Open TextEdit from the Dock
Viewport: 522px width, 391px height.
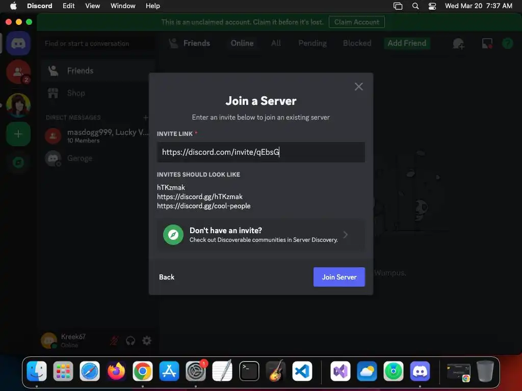click(x=222, y=371)
